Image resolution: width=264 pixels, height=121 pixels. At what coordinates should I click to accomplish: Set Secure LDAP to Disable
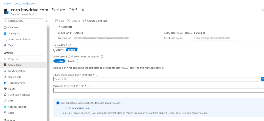tap(60, 50)
